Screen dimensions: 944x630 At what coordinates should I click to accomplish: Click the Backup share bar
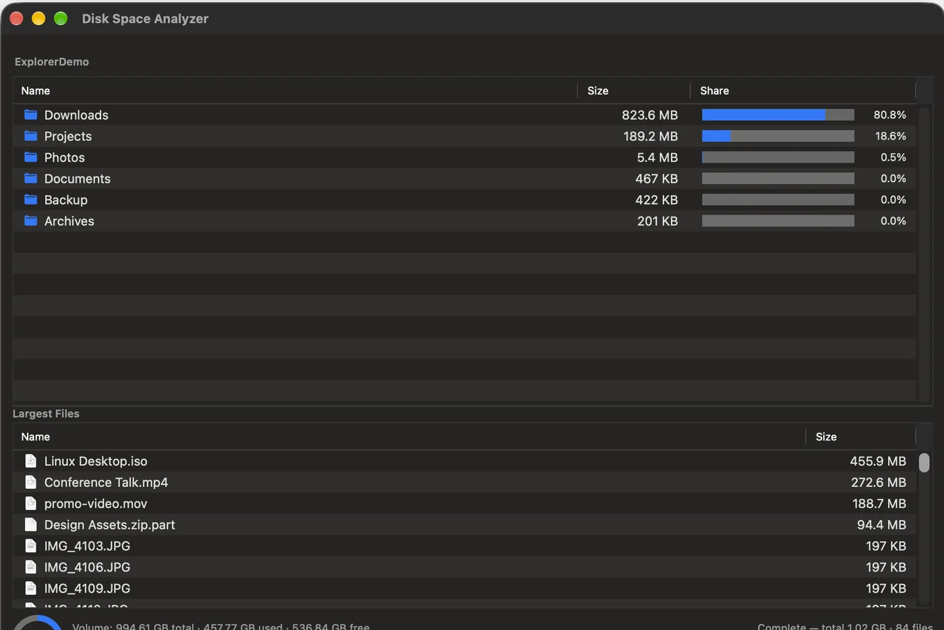click(778, 200)
